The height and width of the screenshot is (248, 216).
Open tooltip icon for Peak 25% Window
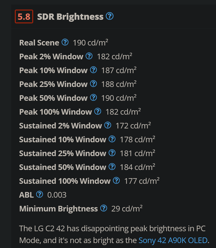tap(93, 84)
